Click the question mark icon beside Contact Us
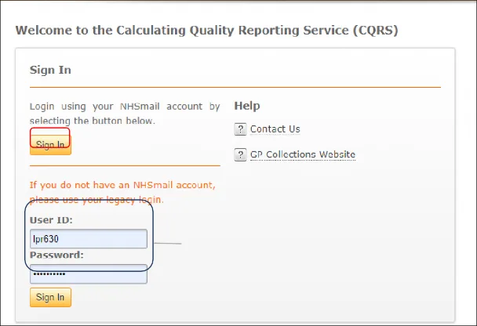477x326 pixels. [x=240, y=129]
